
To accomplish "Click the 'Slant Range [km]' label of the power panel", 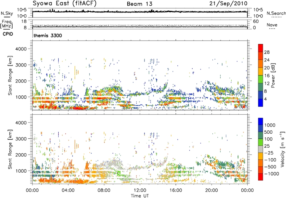I will [x=10, y=75].
